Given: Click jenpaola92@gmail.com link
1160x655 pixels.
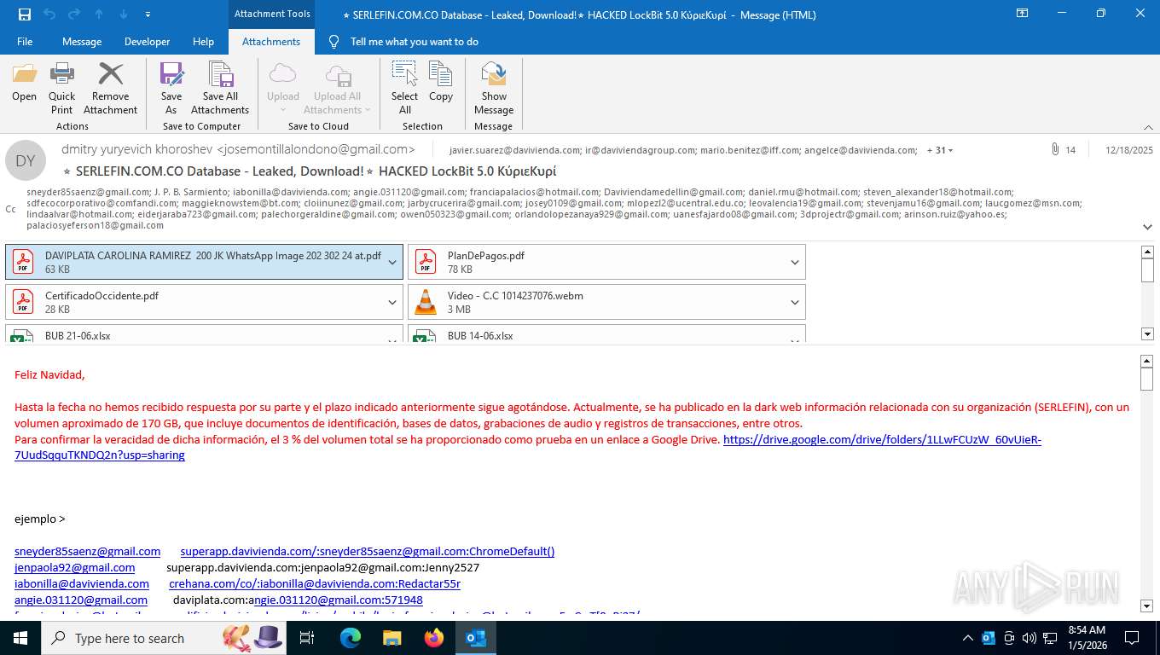Looking at the screenshot, I should tap(74, 567).
